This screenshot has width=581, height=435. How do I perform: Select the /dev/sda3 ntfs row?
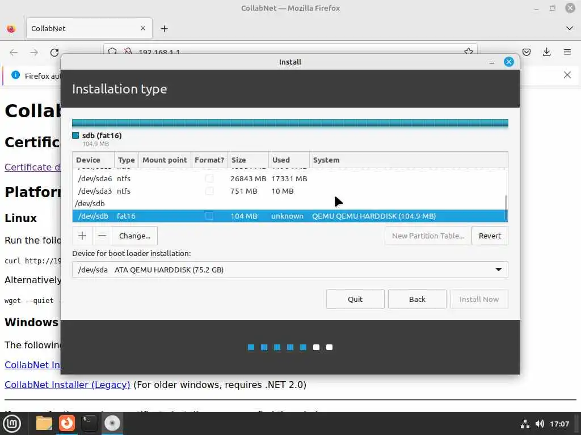[x=289, y=191]
